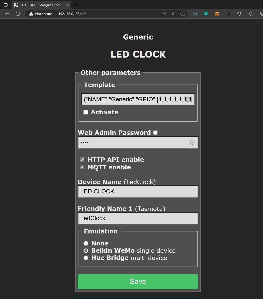Click the password reveal icon in the password field
263x299 pixels.
point(192,142)
